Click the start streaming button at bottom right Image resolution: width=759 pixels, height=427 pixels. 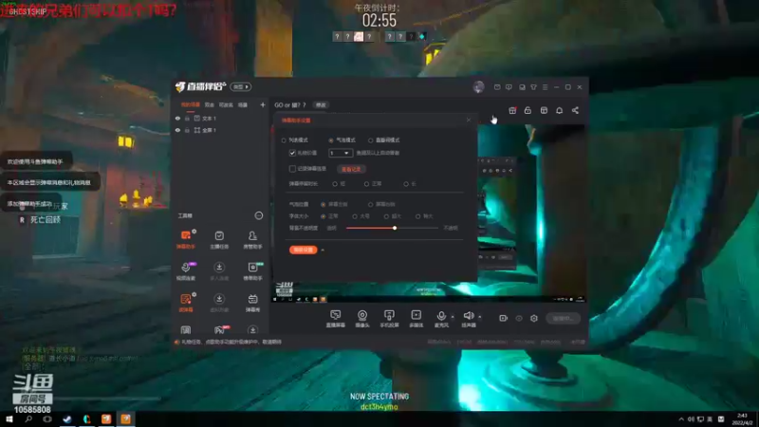(x=563, y=318)
